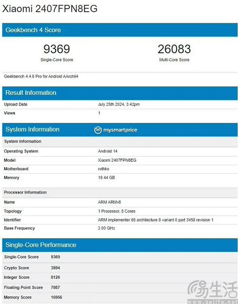Click the Model label

pyautogui.click(x=10, y=160)
